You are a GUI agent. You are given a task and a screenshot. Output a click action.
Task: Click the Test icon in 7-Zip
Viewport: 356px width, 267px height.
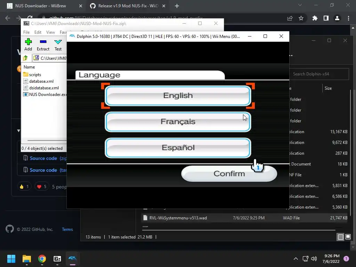tap(58, 45)
